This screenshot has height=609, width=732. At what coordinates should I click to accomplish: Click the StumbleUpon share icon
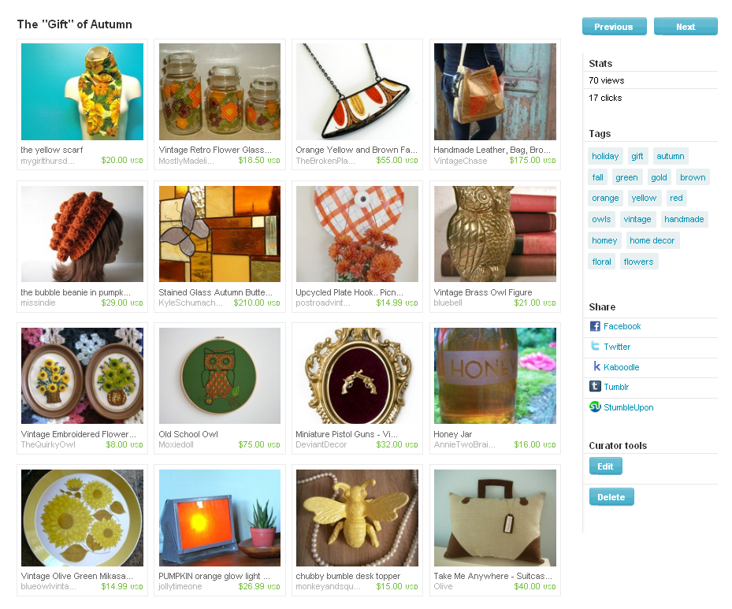point(595,407)
